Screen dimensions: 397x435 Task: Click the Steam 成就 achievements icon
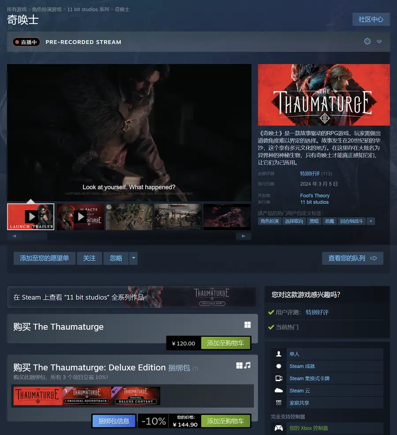click(x=279, y=366)
